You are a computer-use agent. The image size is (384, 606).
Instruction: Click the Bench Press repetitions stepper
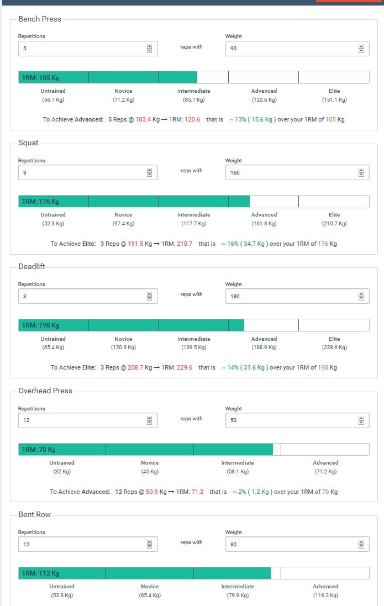(149, 49)
